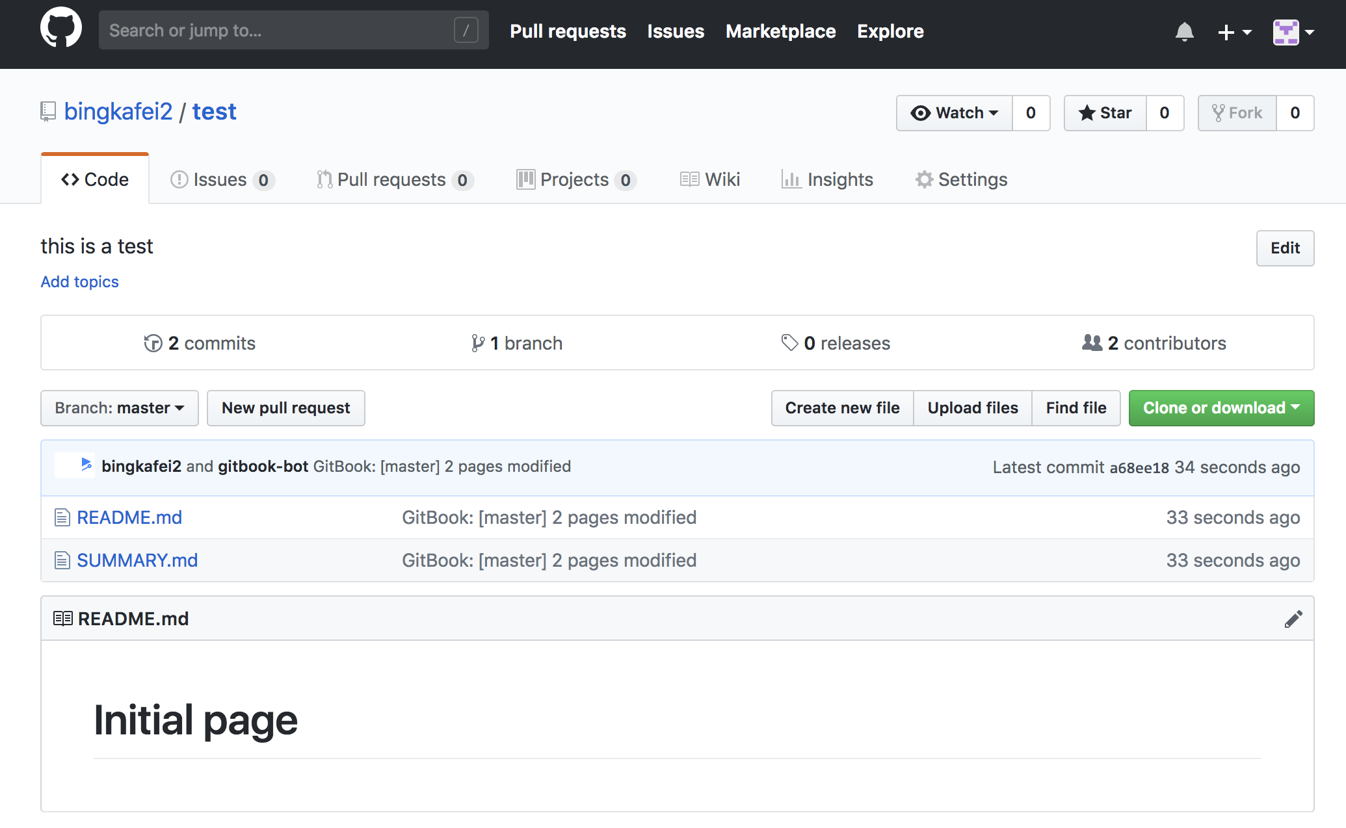Image resolution: width=1346 pixels, height=828 pixels.
Task: Edit README.md with the pencil icon
Action: [x=1293, y=619]
